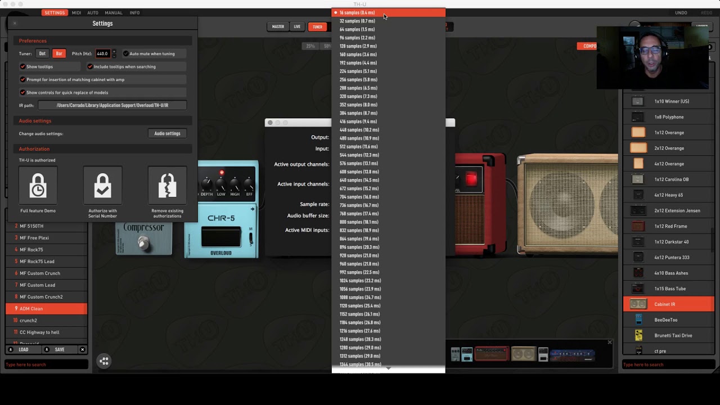Select the 4x12 Overange cabinet icon
Image resolution: width=720 pixels, height=405 pixels.
[638, 164]
